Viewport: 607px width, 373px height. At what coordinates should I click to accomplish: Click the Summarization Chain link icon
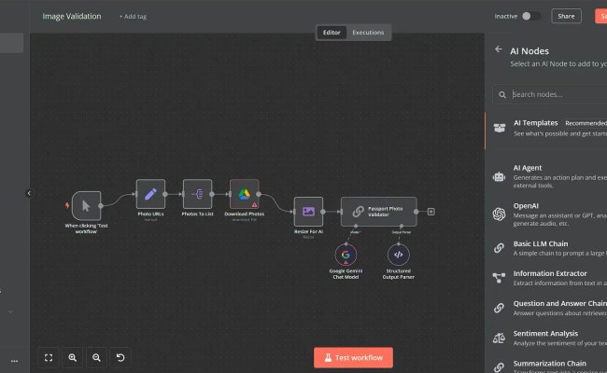pyautogui.click(x=499, y=367)
